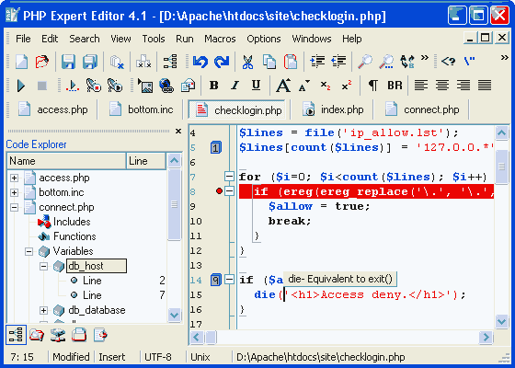Screen dimensions: 515x368
Task: Toggle superscript formatting
Action: 347,86
